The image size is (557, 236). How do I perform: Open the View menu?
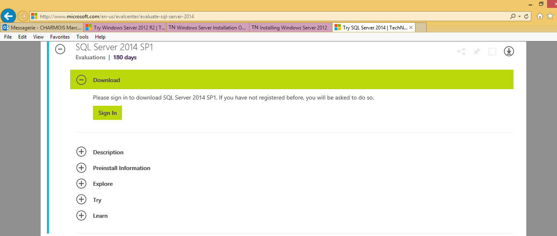[x=38, y=37]
